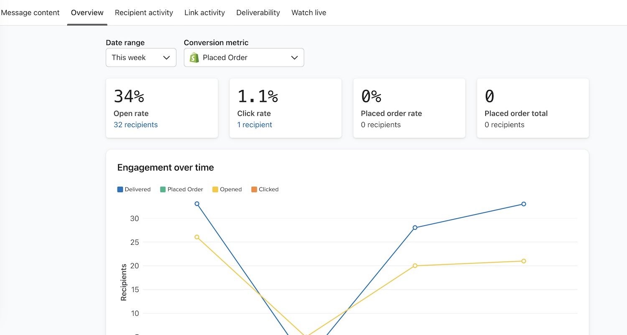627x335 pixels.
Task: Toggle the Delivered series in the legend
Action: tap(134, 189)
